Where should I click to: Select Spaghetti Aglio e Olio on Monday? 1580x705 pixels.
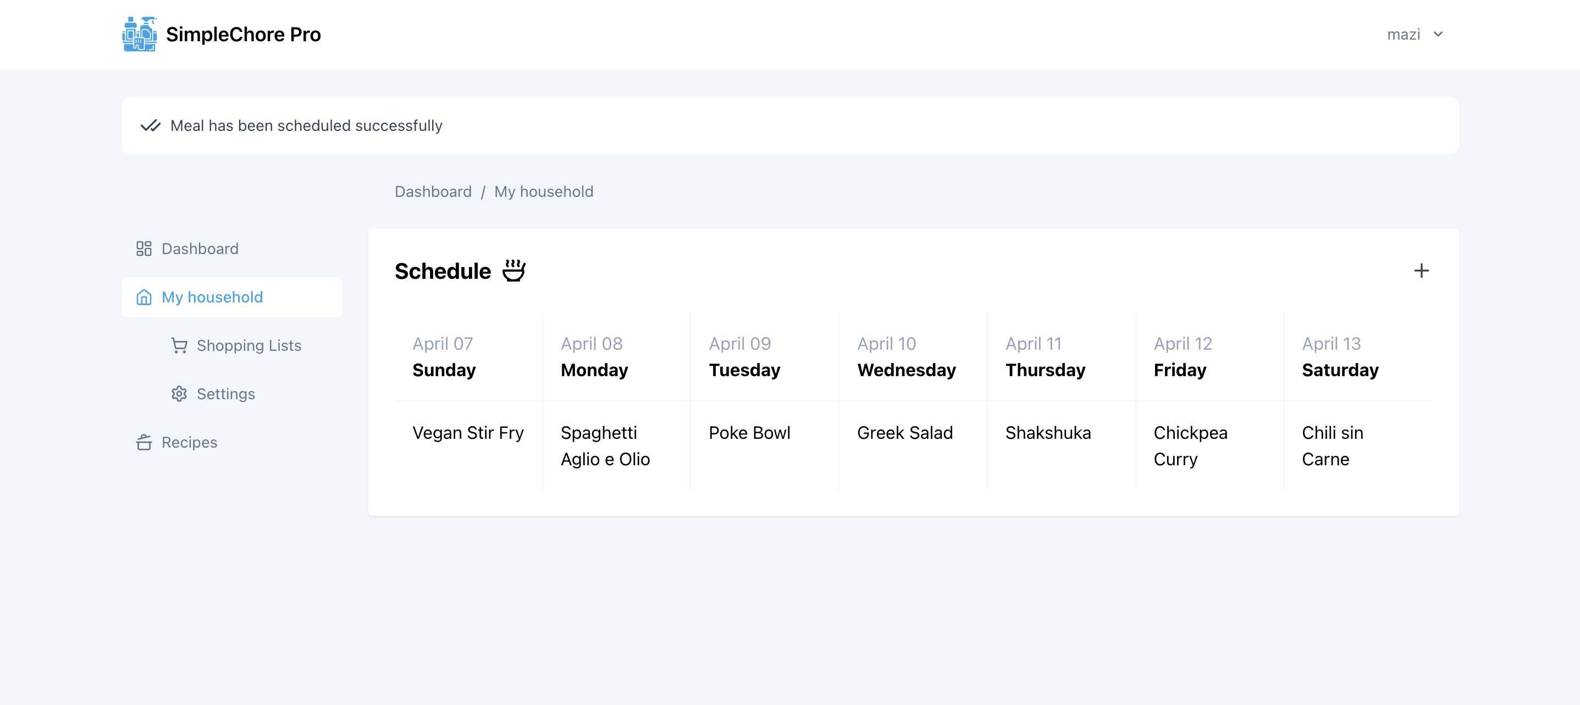[605, 446]
